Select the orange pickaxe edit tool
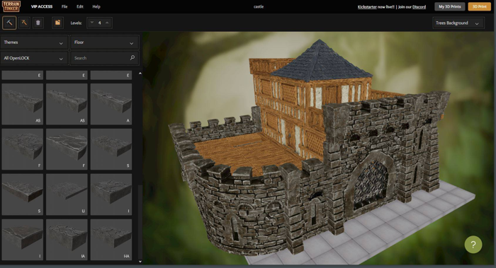 [24, 23]
